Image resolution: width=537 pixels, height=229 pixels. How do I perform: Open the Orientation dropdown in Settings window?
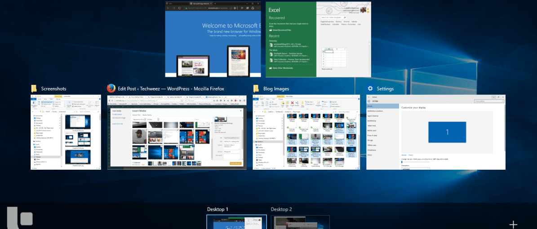point(415,168)
